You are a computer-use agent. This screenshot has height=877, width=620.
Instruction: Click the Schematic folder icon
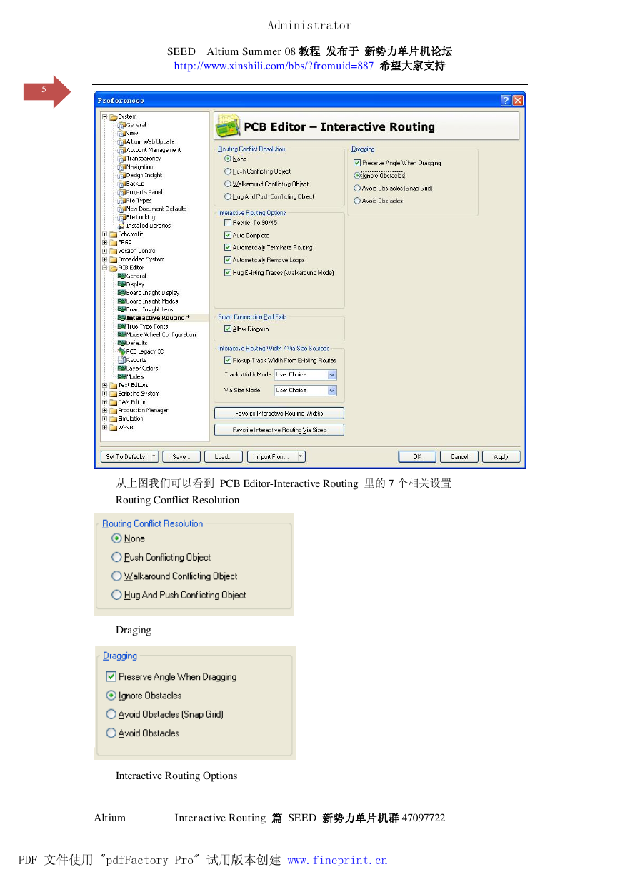114,234
